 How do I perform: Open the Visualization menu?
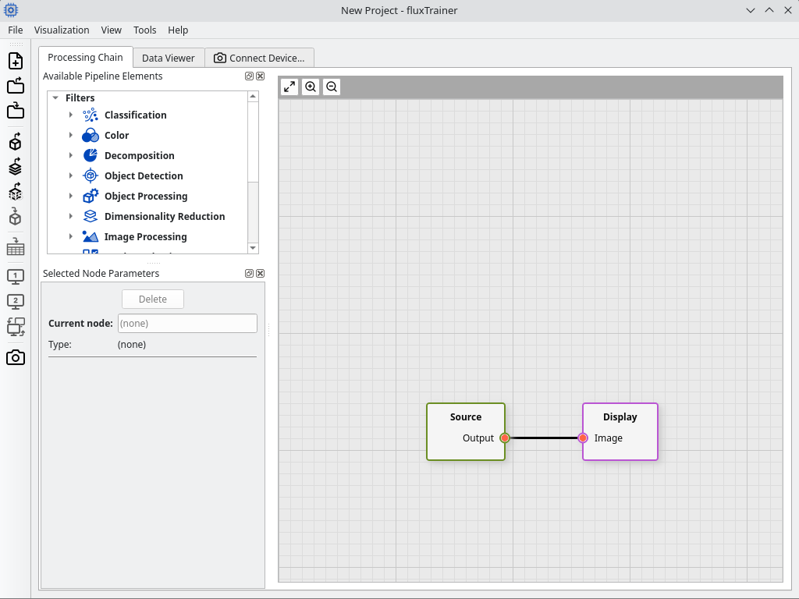click(62, 30)
